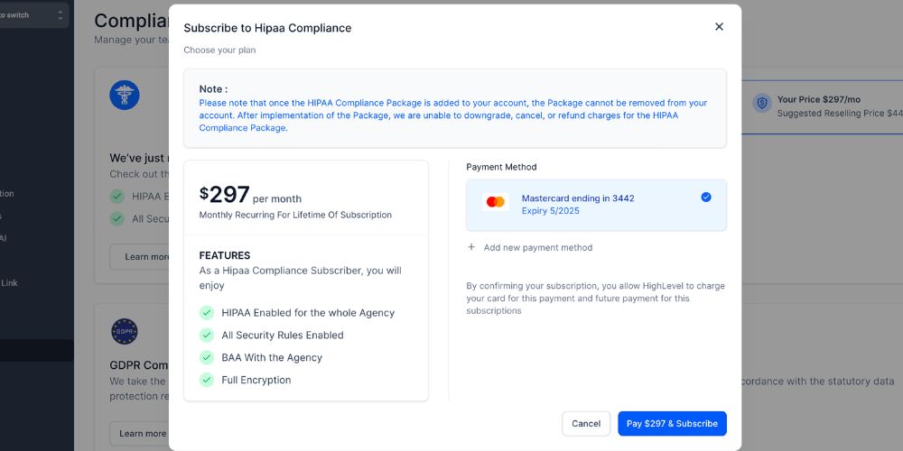Image resolution: width=903 pixels, height=451 pixels.
Task: Select the Mastercard ending in 3442 radio check
Action: 706,197
